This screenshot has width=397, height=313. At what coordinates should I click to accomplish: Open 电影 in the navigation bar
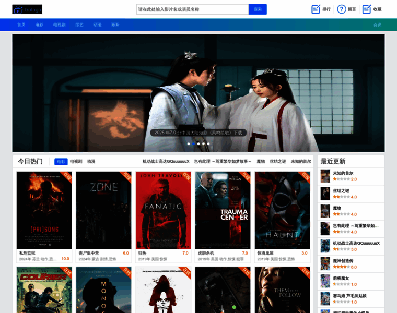[39, 25]
